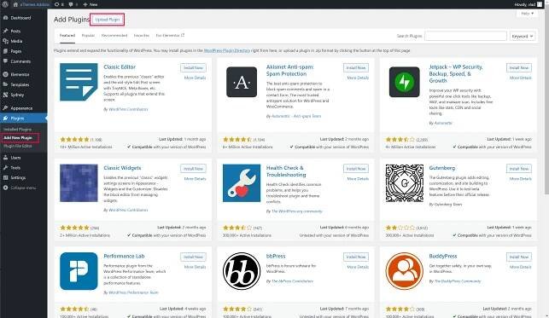
Task: Click the BuddyPress plugin icon
Action: 405,271
